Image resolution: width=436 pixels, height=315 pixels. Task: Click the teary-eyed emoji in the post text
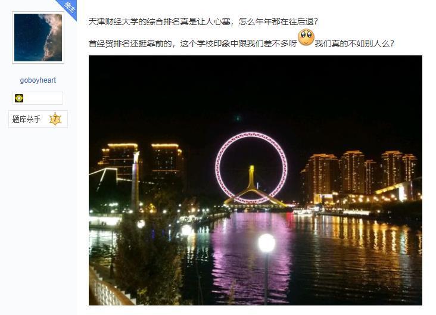click(x=306, y=37)
